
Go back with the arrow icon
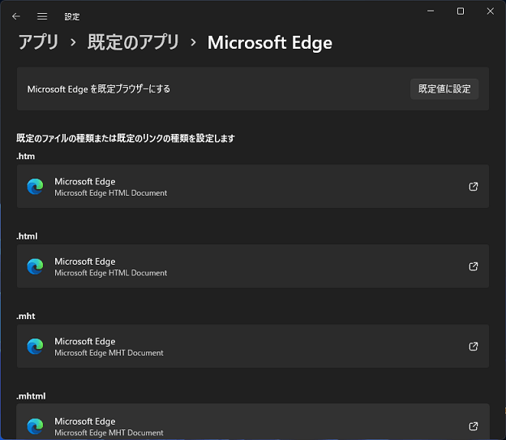[16, 16]
